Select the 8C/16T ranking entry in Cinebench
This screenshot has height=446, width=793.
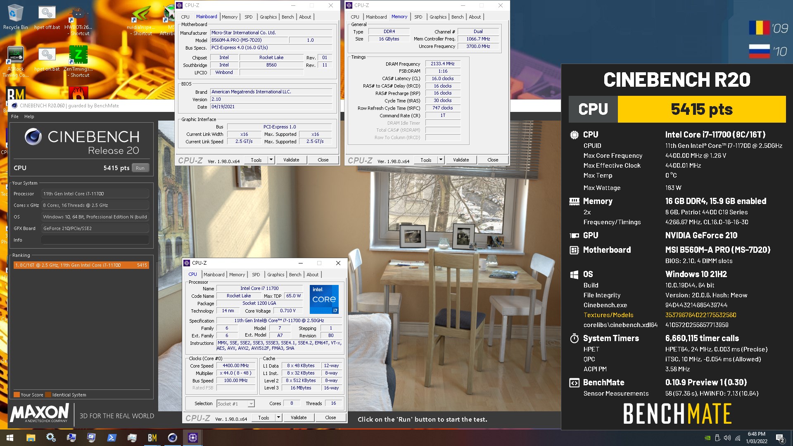coord(81,265)
